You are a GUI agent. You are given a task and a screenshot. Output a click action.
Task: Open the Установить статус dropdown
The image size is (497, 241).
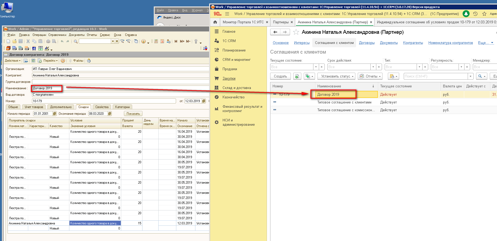click(336, 76)
